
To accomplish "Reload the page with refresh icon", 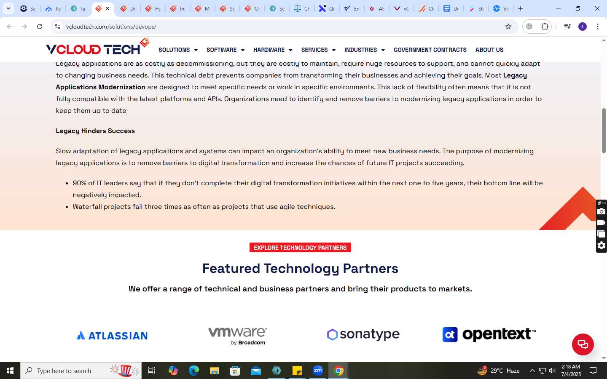I will tap(40, 27).
